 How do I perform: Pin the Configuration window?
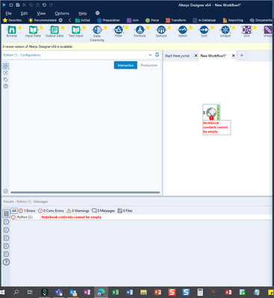(157, 55)
